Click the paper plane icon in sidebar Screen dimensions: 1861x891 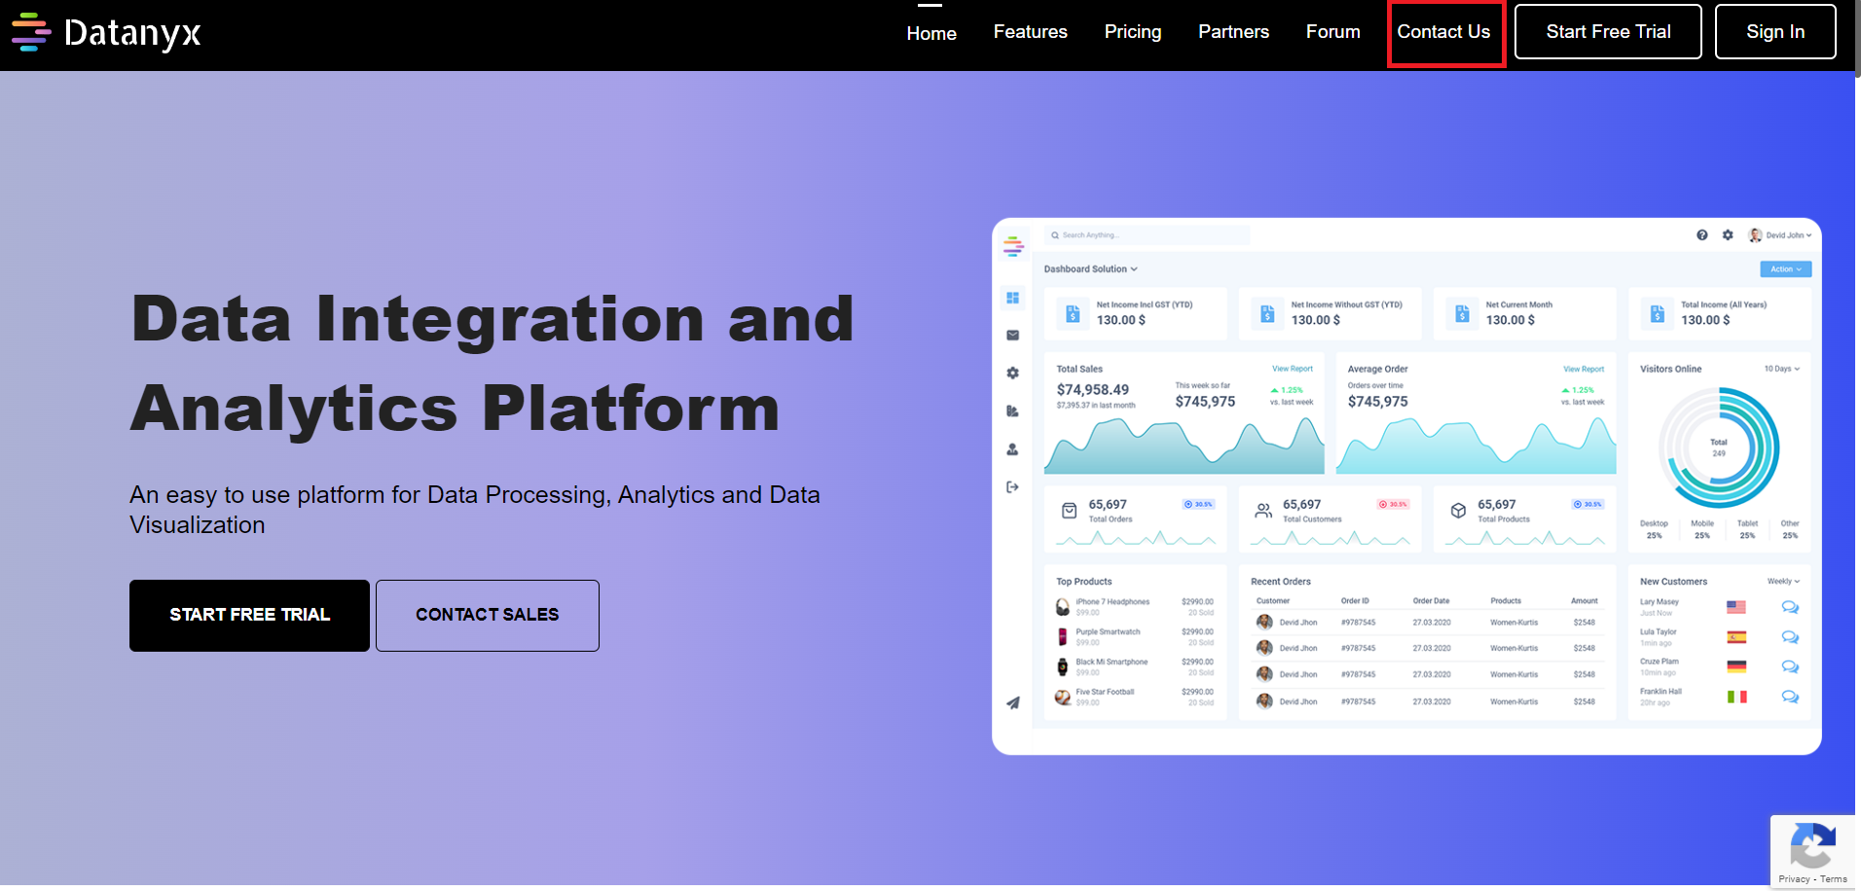click(x=1012, y=702)
